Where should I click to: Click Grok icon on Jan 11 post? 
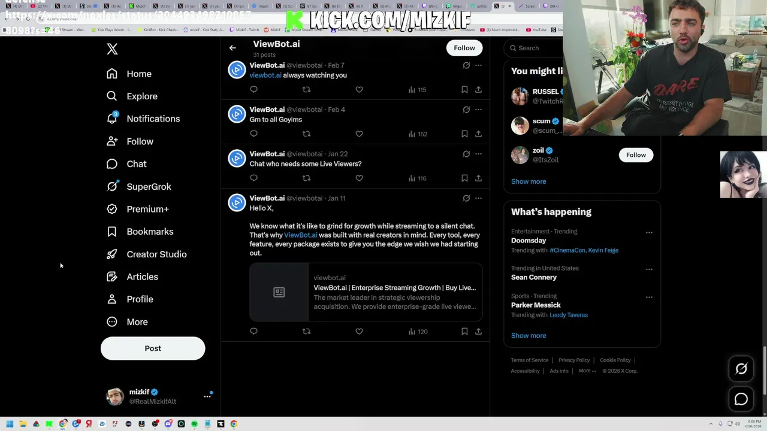(x=466, y=198)
